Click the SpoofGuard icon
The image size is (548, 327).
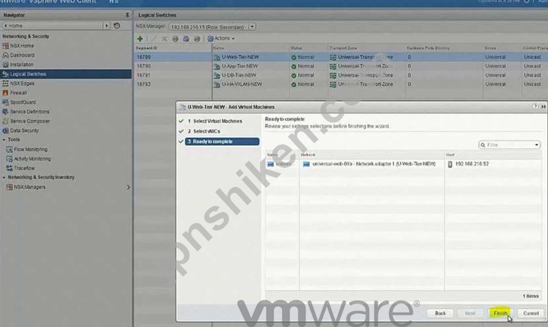5,102
